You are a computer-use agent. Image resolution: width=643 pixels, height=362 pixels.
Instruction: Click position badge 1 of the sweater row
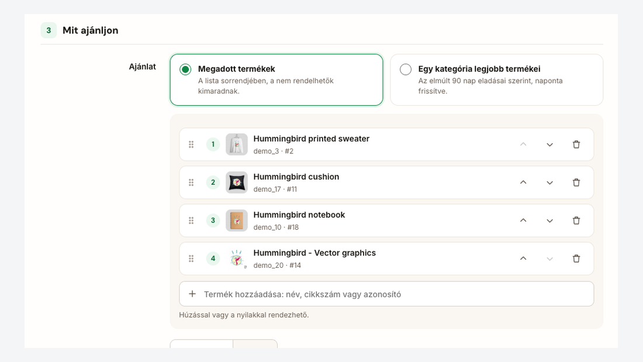pyautogui.click(x=213, y=144)
